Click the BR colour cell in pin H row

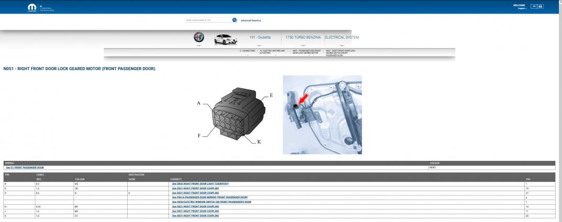(x=100, y=207)
